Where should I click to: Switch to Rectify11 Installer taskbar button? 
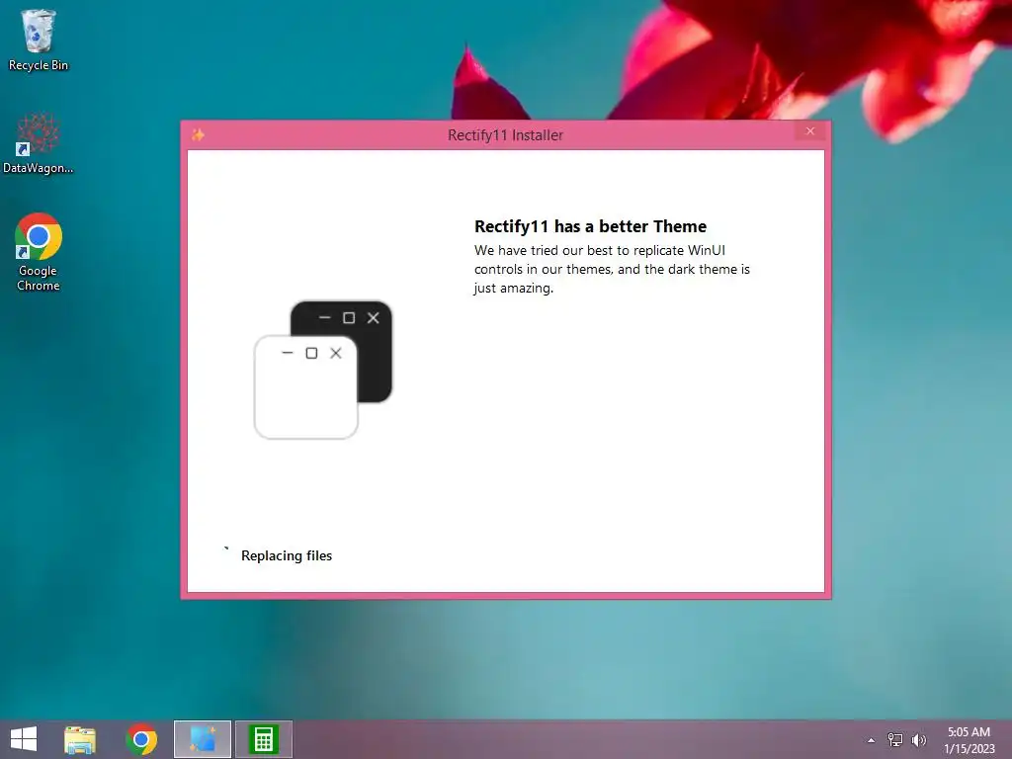[202, 739]
